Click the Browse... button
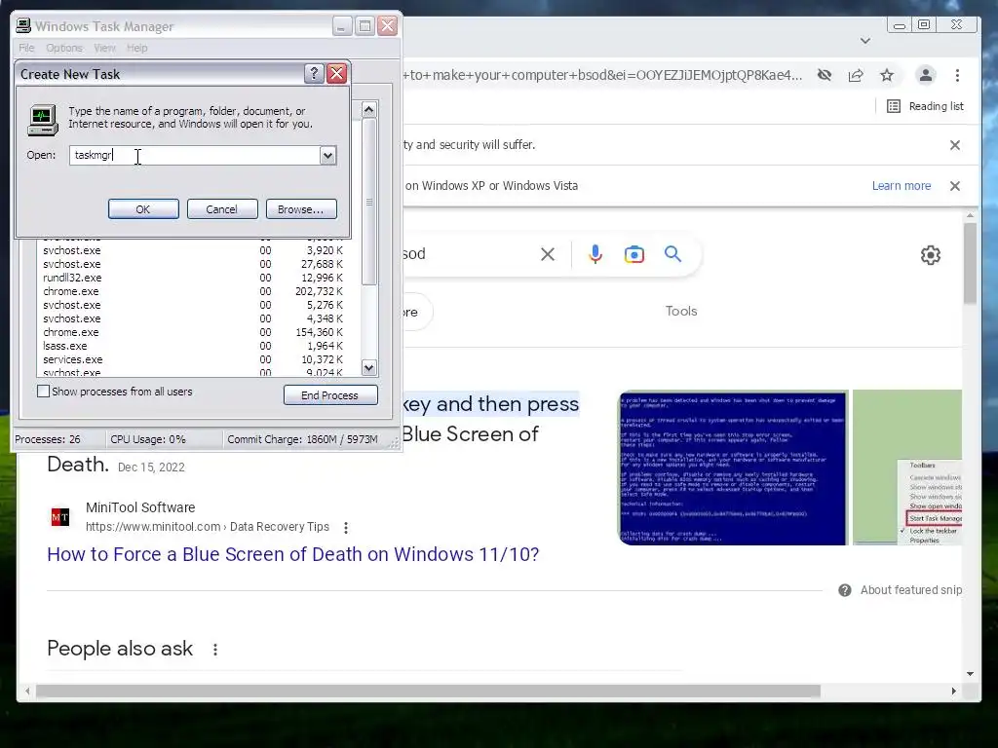 click(301, 209)
